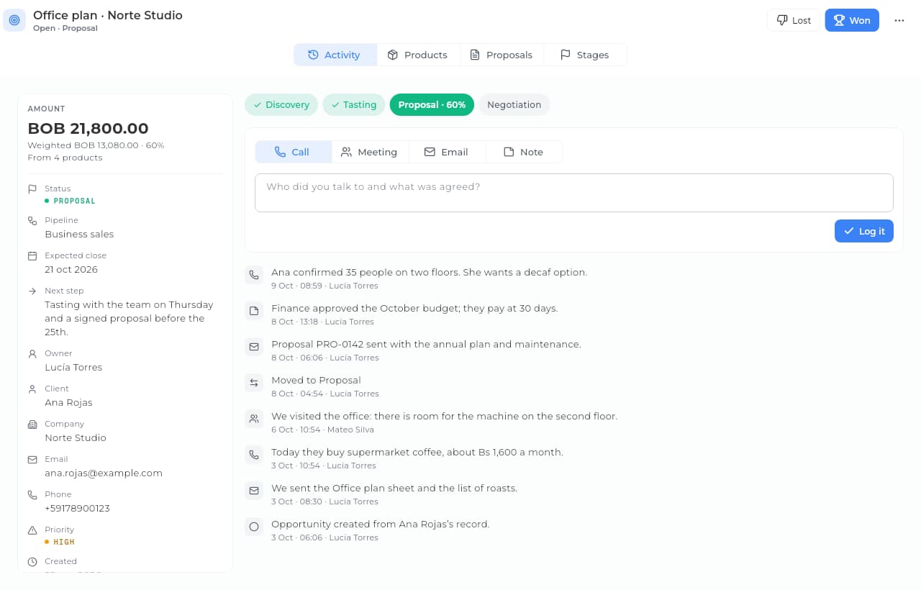Viewport: 921px width, 590px height.
Task: Click the ana.rojas@example.com email address
Action: pyautogui.click(x=104, y=473)
